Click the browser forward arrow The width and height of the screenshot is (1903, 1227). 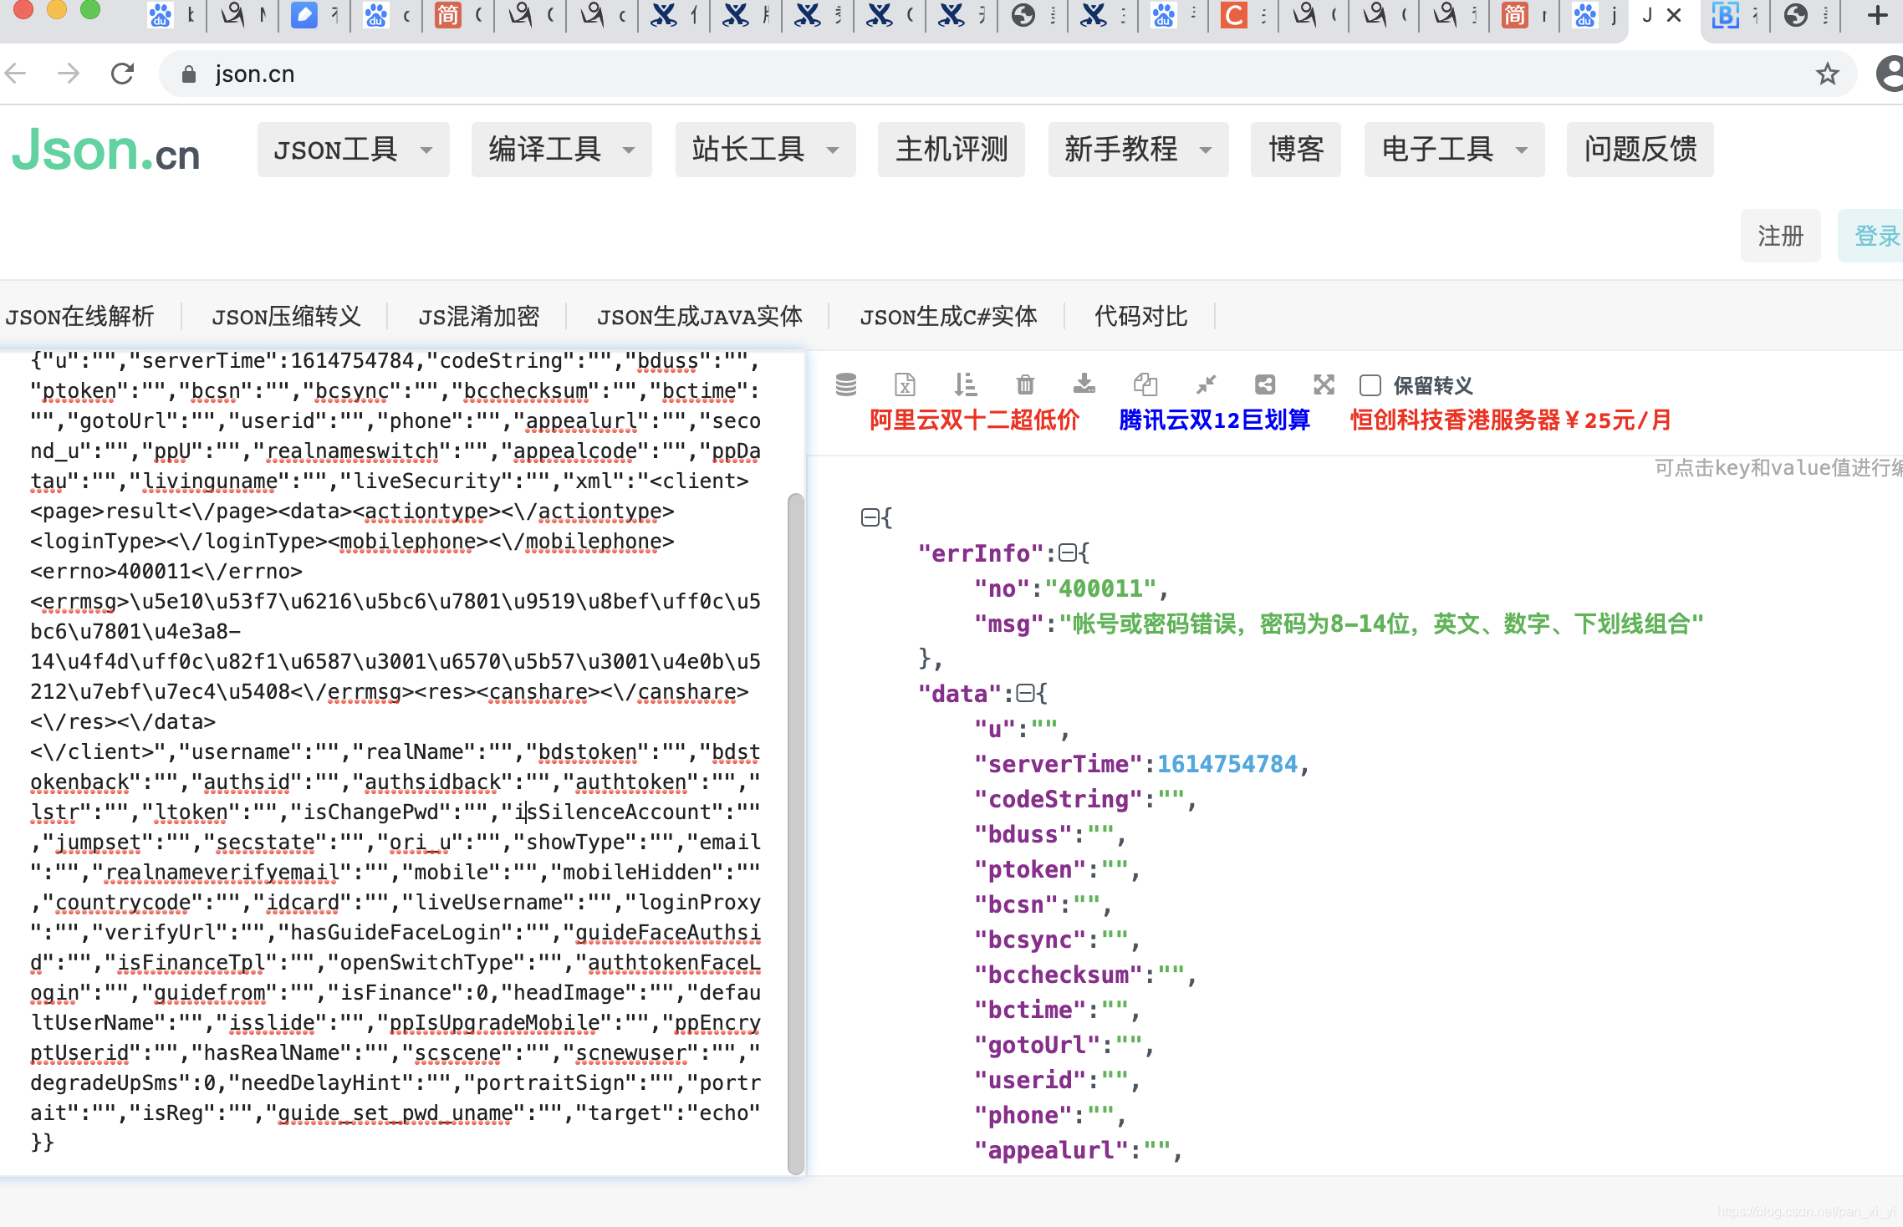tap(69, 74)
